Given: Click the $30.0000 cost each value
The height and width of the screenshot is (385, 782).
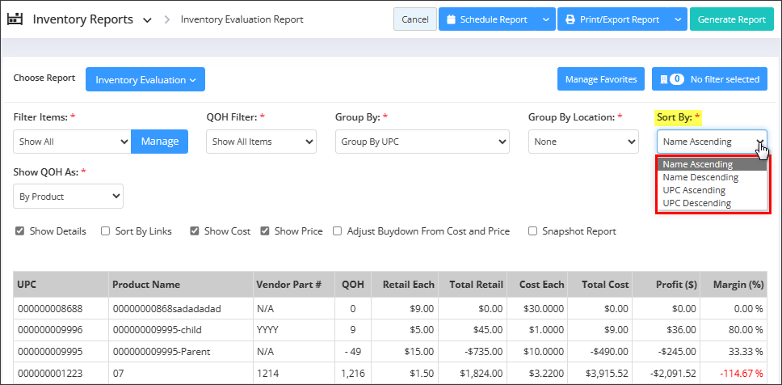Looking at the screenshot, I should click(x=544, y=309).
